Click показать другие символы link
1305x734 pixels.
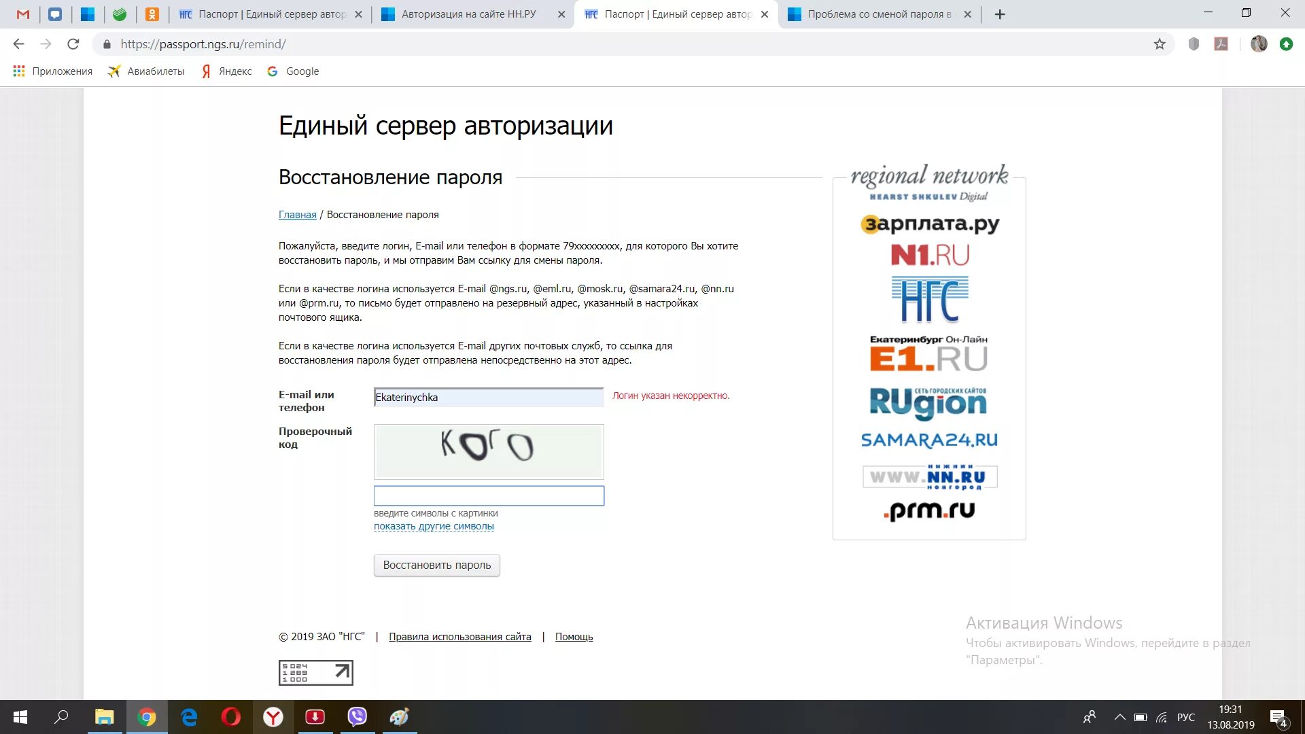(x=434, y=527)
